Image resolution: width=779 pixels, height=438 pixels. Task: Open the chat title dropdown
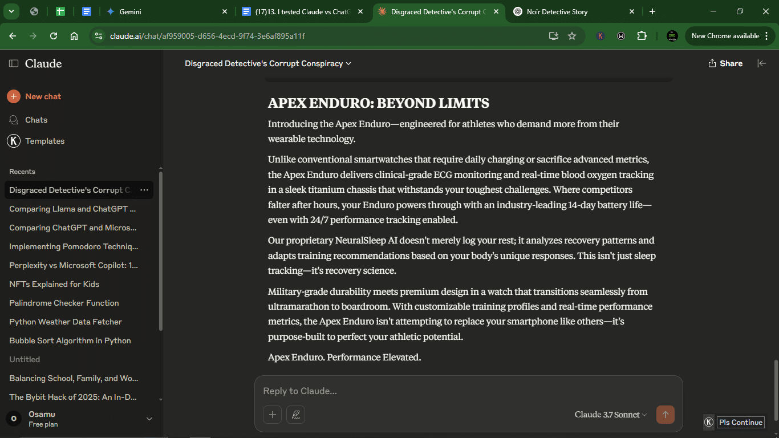(x=268, y=63)
